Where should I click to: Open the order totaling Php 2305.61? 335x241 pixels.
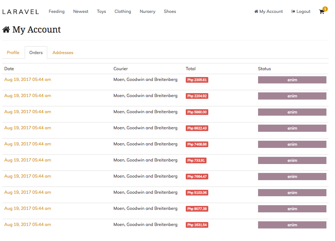[28, 79]
